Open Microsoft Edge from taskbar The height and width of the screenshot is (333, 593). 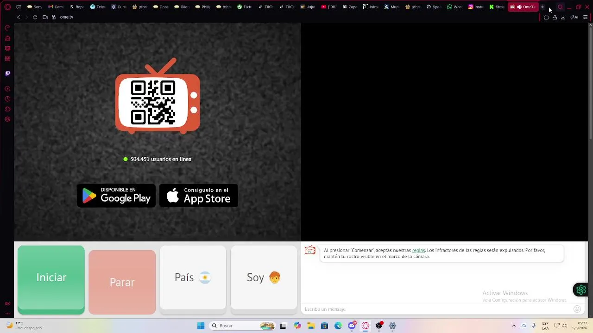click(x=338, y=326)
